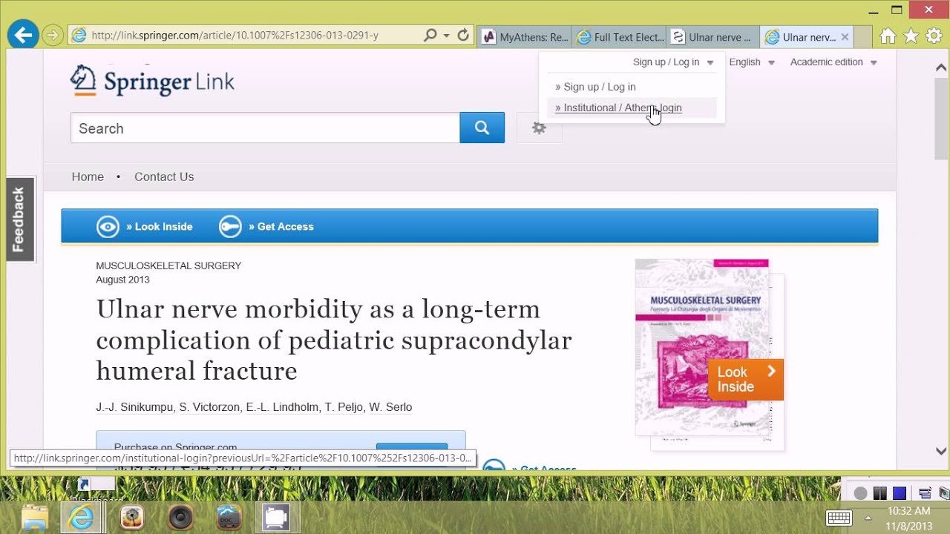
Task: Click the gray record circle icon
Action: pyautogui.click(x=860, y=492)
